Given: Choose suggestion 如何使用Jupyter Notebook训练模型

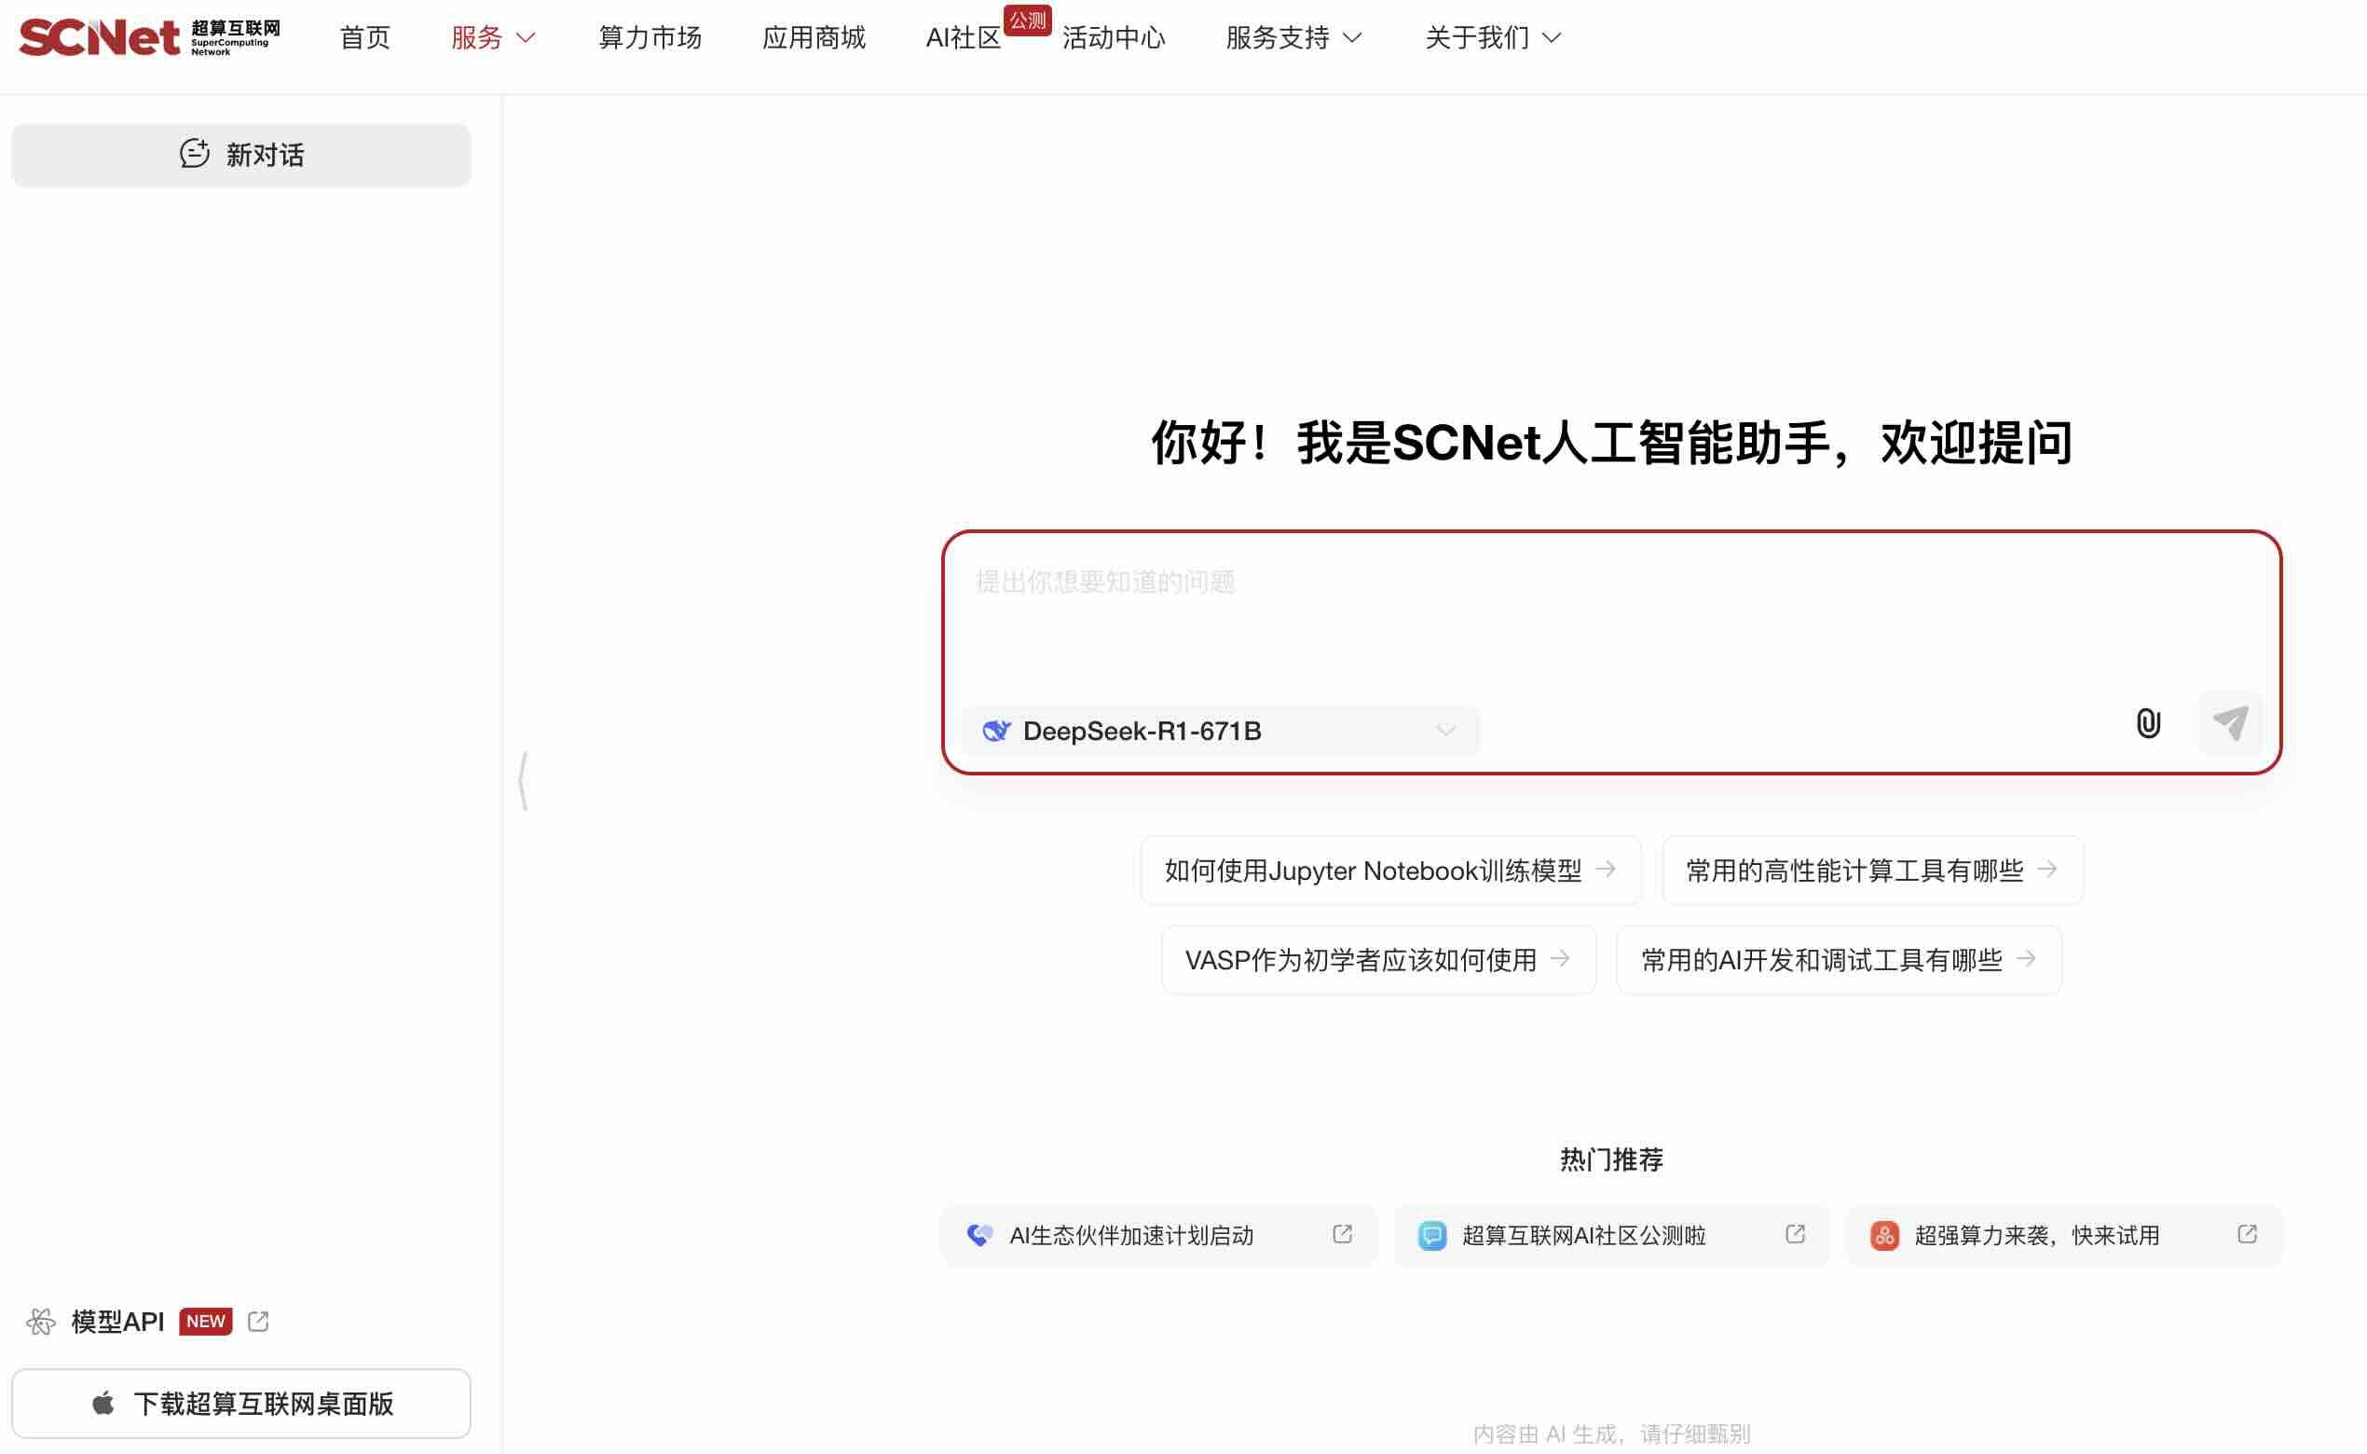Looking at the screenshot, I should tap(1391, 871).
